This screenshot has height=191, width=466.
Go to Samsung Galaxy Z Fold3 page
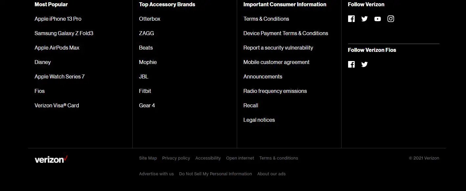(64, 33)
